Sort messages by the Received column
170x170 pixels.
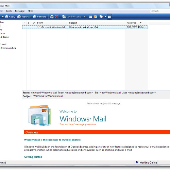pos(137,23)
